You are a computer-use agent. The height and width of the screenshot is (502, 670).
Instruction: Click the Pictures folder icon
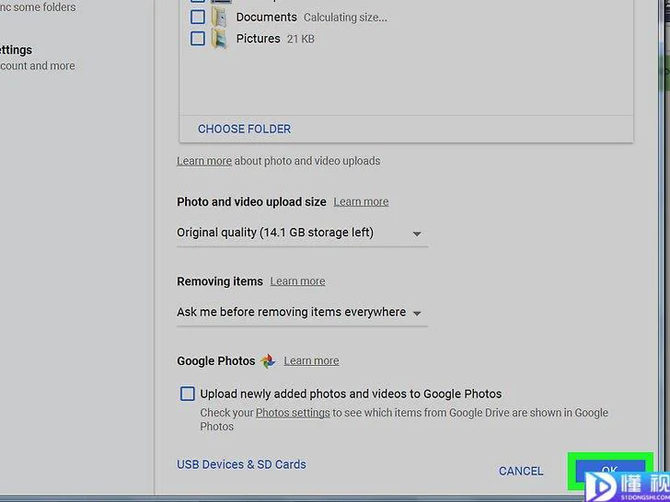tap(219, 40)
